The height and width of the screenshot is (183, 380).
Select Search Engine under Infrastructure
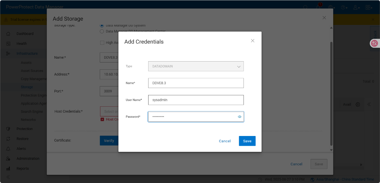coord(32,111)
